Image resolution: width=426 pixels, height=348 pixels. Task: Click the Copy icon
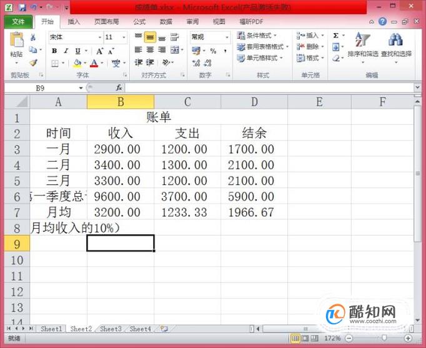33,50
